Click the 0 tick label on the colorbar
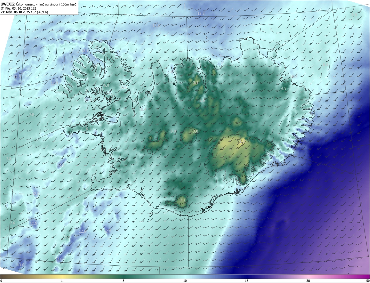This screenshot has width=370, height=283. point(1,281)
